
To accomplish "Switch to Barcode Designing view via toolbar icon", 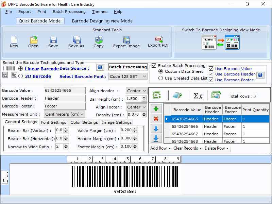I will [x=232, y=42].
